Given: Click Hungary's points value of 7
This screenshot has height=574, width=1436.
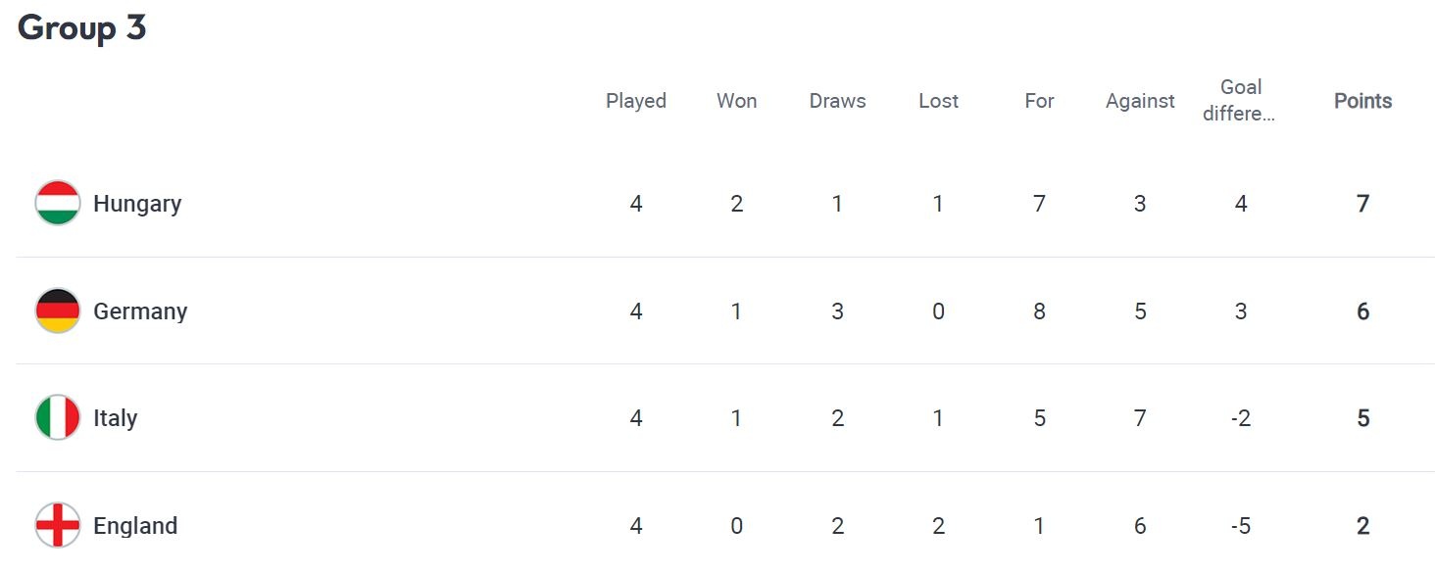Looking at the screenshot, I should pyautogui.click(x=1362, y=204).
